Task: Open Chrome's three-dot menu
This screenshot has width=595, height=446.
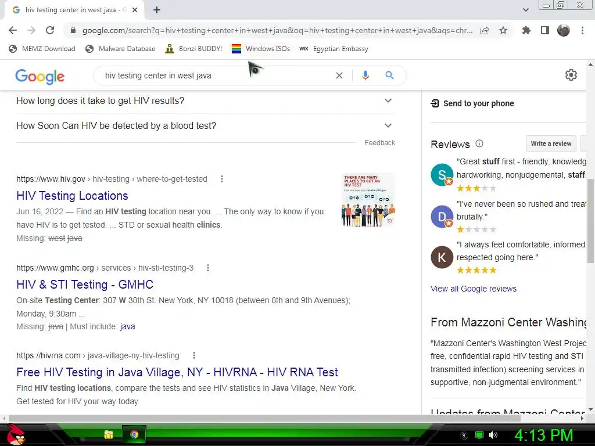Action: pos(582,30)
